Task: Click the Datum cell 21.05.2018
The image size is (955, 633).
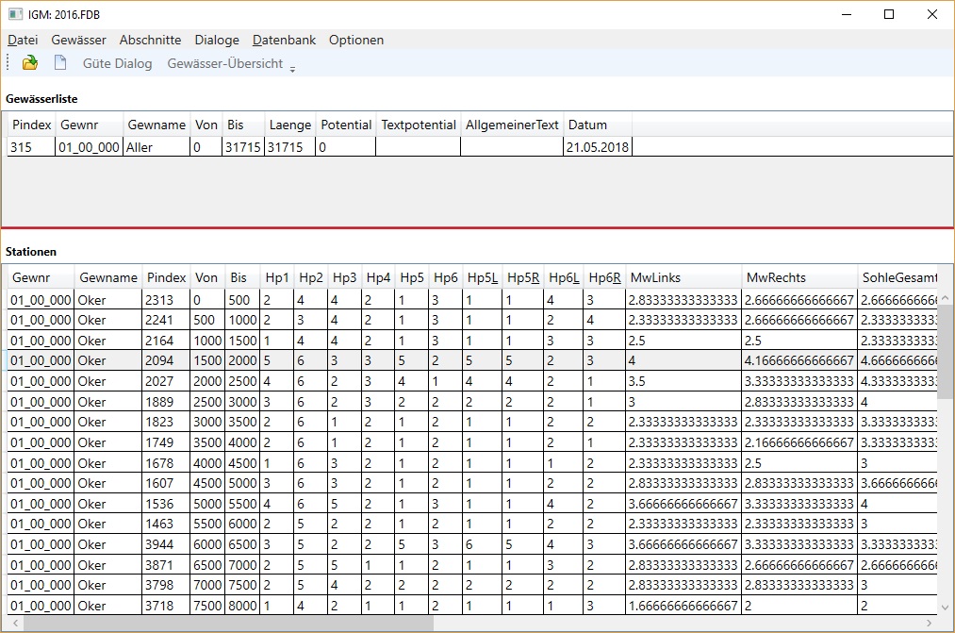Action: pyautogui.click(x=597, y=147)
